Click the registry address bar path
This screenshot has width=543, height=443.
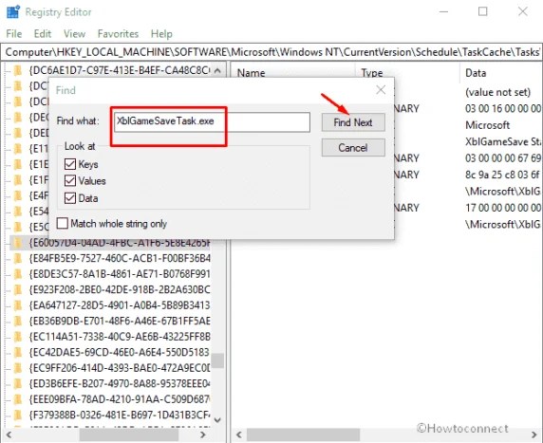(271, 52)
